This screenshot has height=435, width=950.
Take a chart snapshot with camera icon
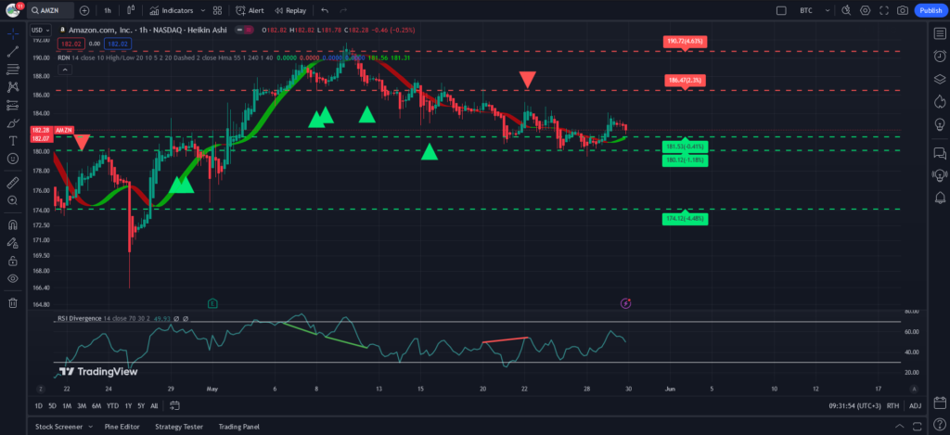click(x=903, y=10)
